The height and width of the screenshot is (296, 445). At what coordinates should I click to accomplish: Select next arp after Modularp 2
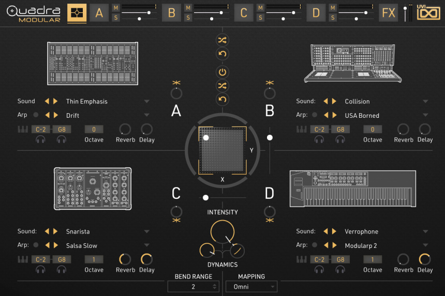[335, 245]
